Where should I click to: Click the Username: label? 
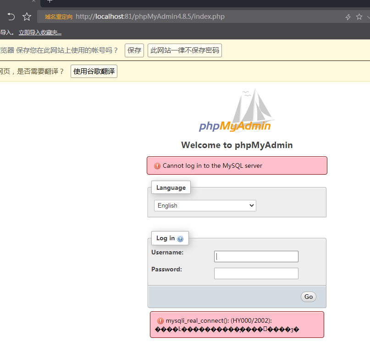tap(167, 253)
